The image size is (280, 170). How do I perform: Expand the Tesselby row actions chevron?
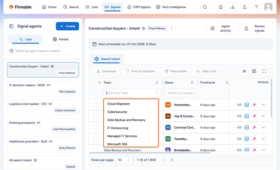[263, 139]
